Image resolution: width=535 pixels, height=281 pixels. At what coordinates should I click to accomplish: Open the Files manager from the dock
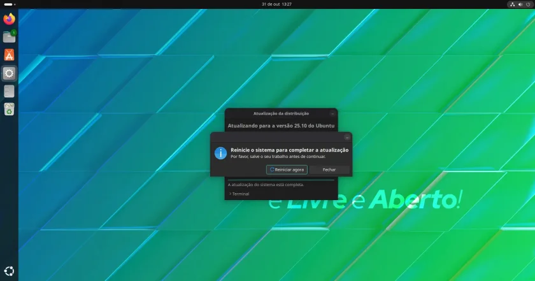9,37
